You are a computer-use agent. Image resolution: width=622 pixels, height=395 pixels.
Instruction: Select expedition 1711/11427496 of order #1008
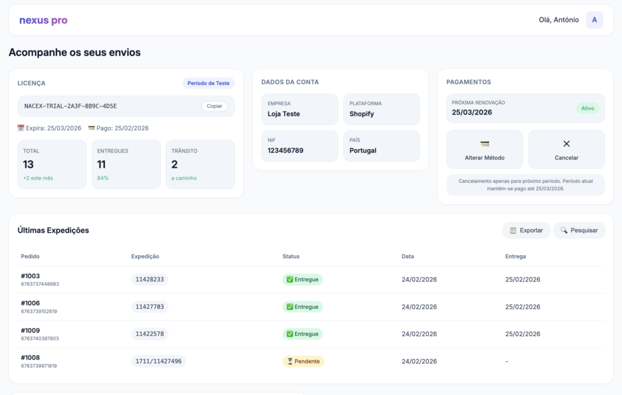click(159, 361)
